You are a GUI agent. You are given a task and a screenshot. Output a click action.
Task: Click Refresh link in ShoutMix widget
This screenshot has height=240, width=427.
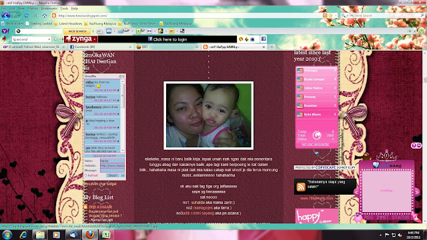93,175
